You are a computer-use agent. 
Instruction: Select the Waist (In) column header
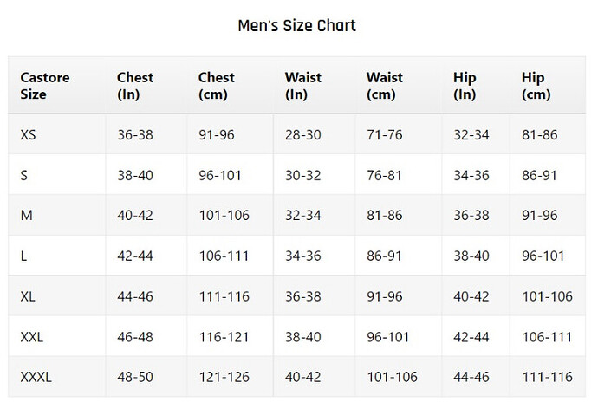[303, 86]
